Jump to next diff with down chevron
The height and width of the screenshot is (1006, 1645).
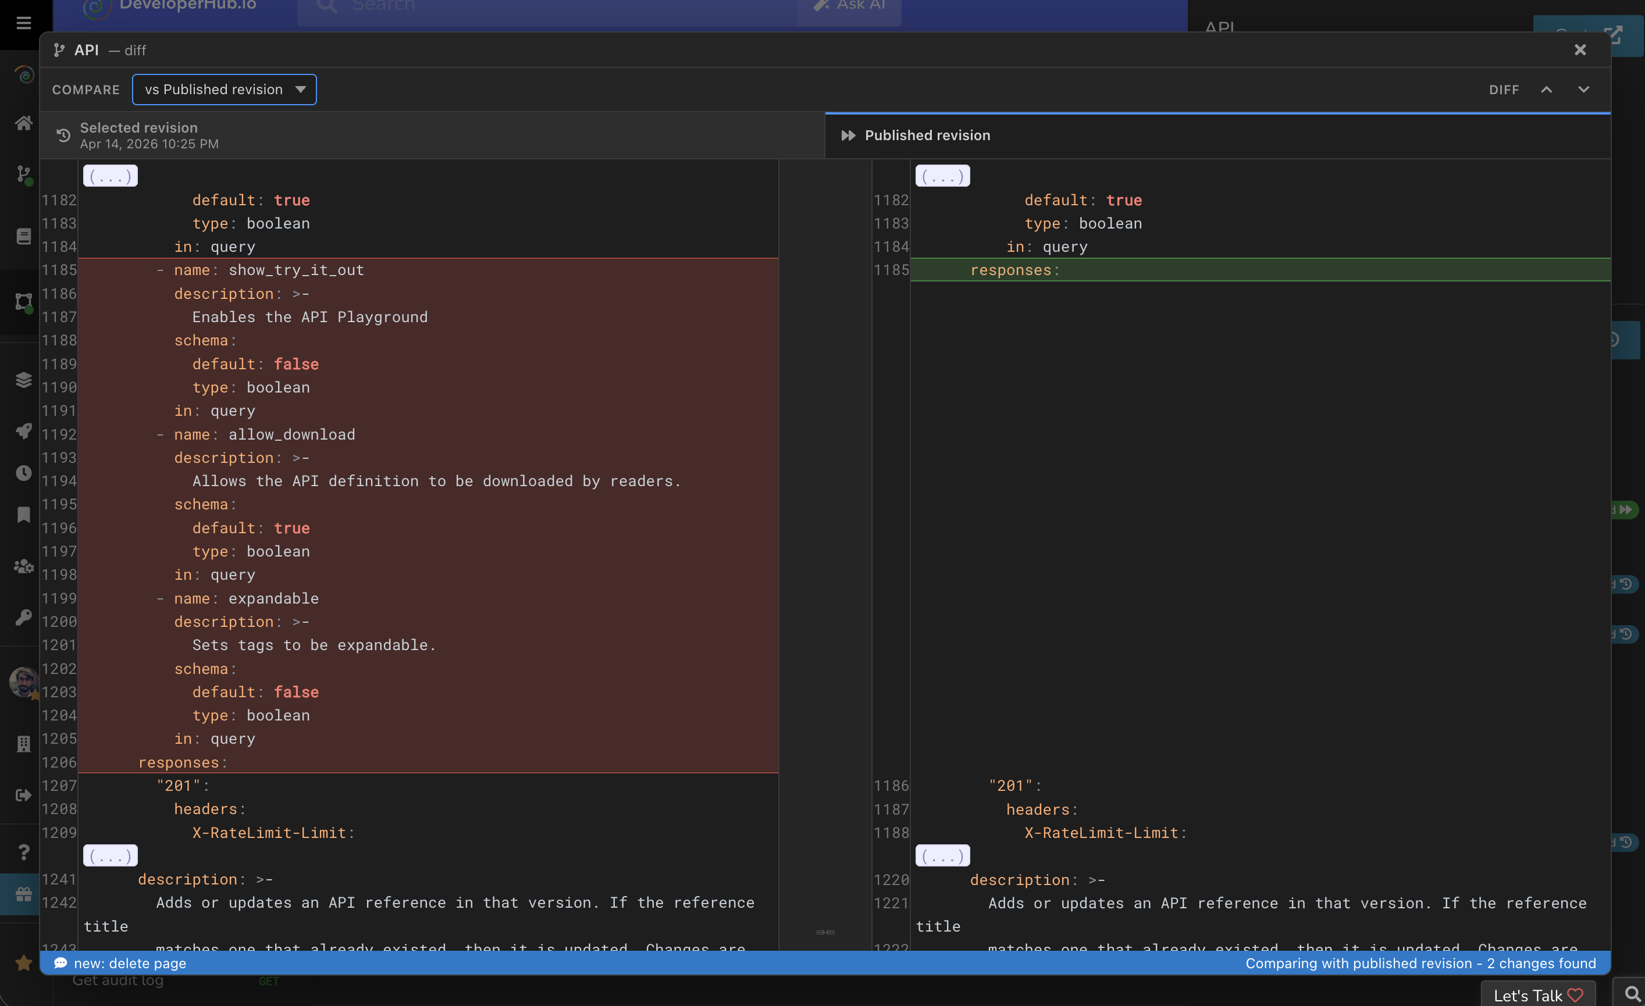1583,90
